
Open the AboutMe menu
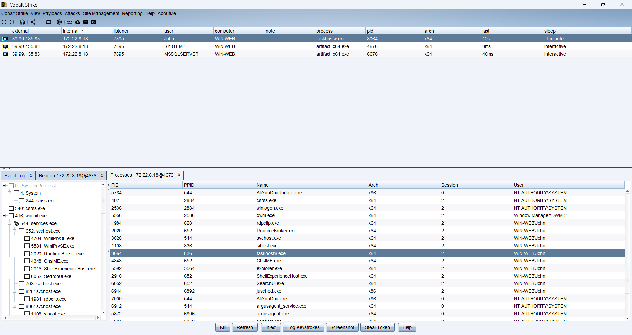[167, 13]
